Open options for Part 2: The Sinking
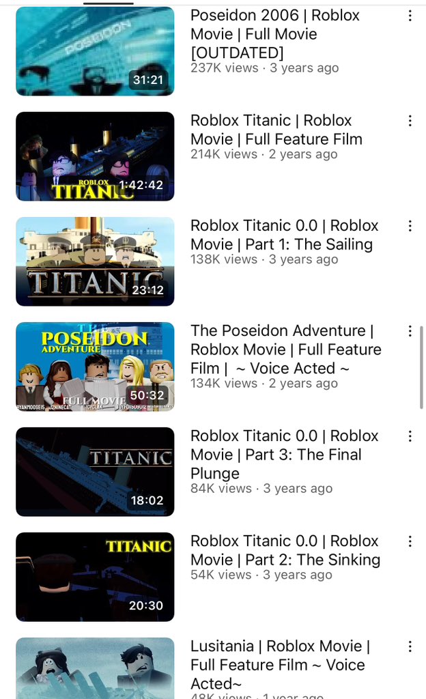 coord(410,541)
